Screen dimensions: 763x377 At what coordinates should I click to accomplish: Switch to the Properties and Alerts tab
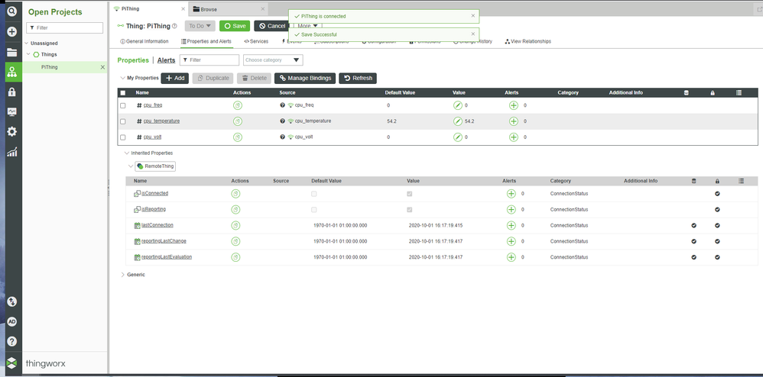pos(206,41)
